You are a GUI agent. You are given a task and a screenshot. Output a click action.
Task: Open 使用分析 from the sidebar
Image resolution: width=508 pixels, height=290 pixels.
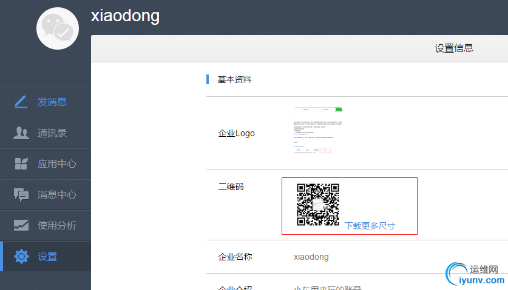[46, 226]
